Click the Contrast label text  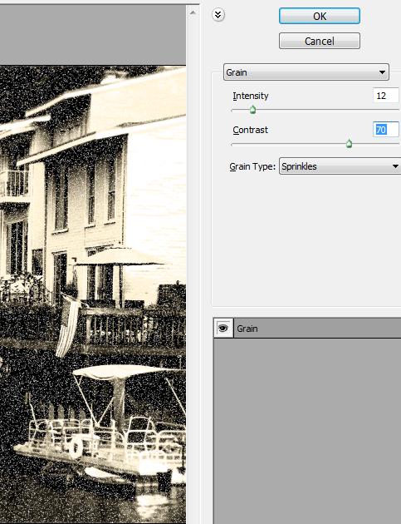250,130
